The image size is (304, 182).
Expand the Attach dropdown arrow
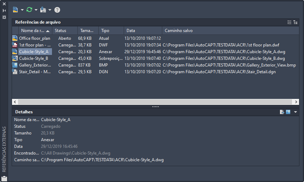(x=22, y=10)
